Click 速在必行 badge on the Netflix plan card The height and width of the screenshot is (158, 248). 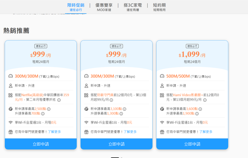41,46
